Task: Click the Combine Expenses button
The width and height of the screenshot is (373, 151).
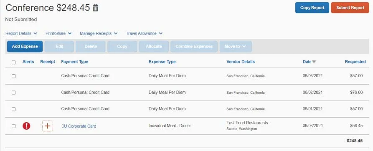Action: coord(194,47)
